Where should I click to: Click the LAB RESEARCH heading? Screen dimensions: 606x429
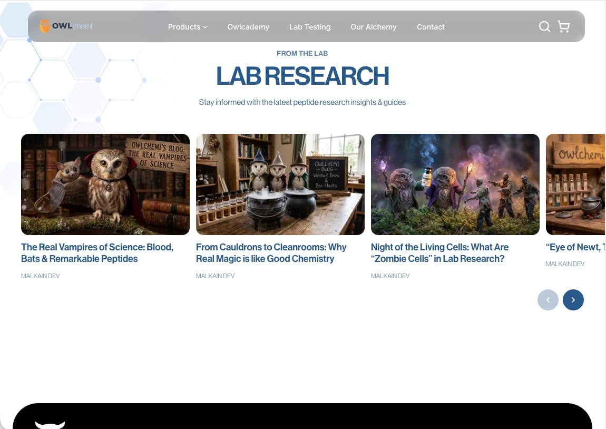[302, 76]
